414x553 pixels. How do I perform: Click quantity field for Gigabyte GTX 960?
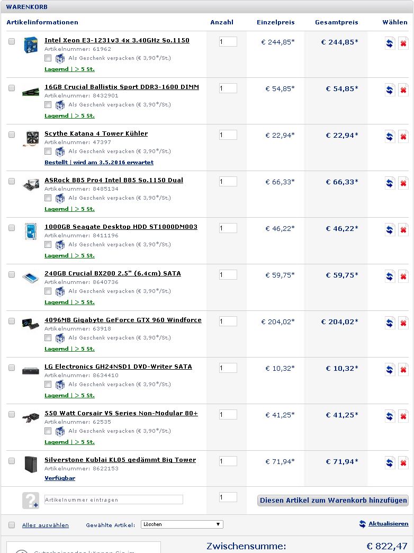(228, 322)
